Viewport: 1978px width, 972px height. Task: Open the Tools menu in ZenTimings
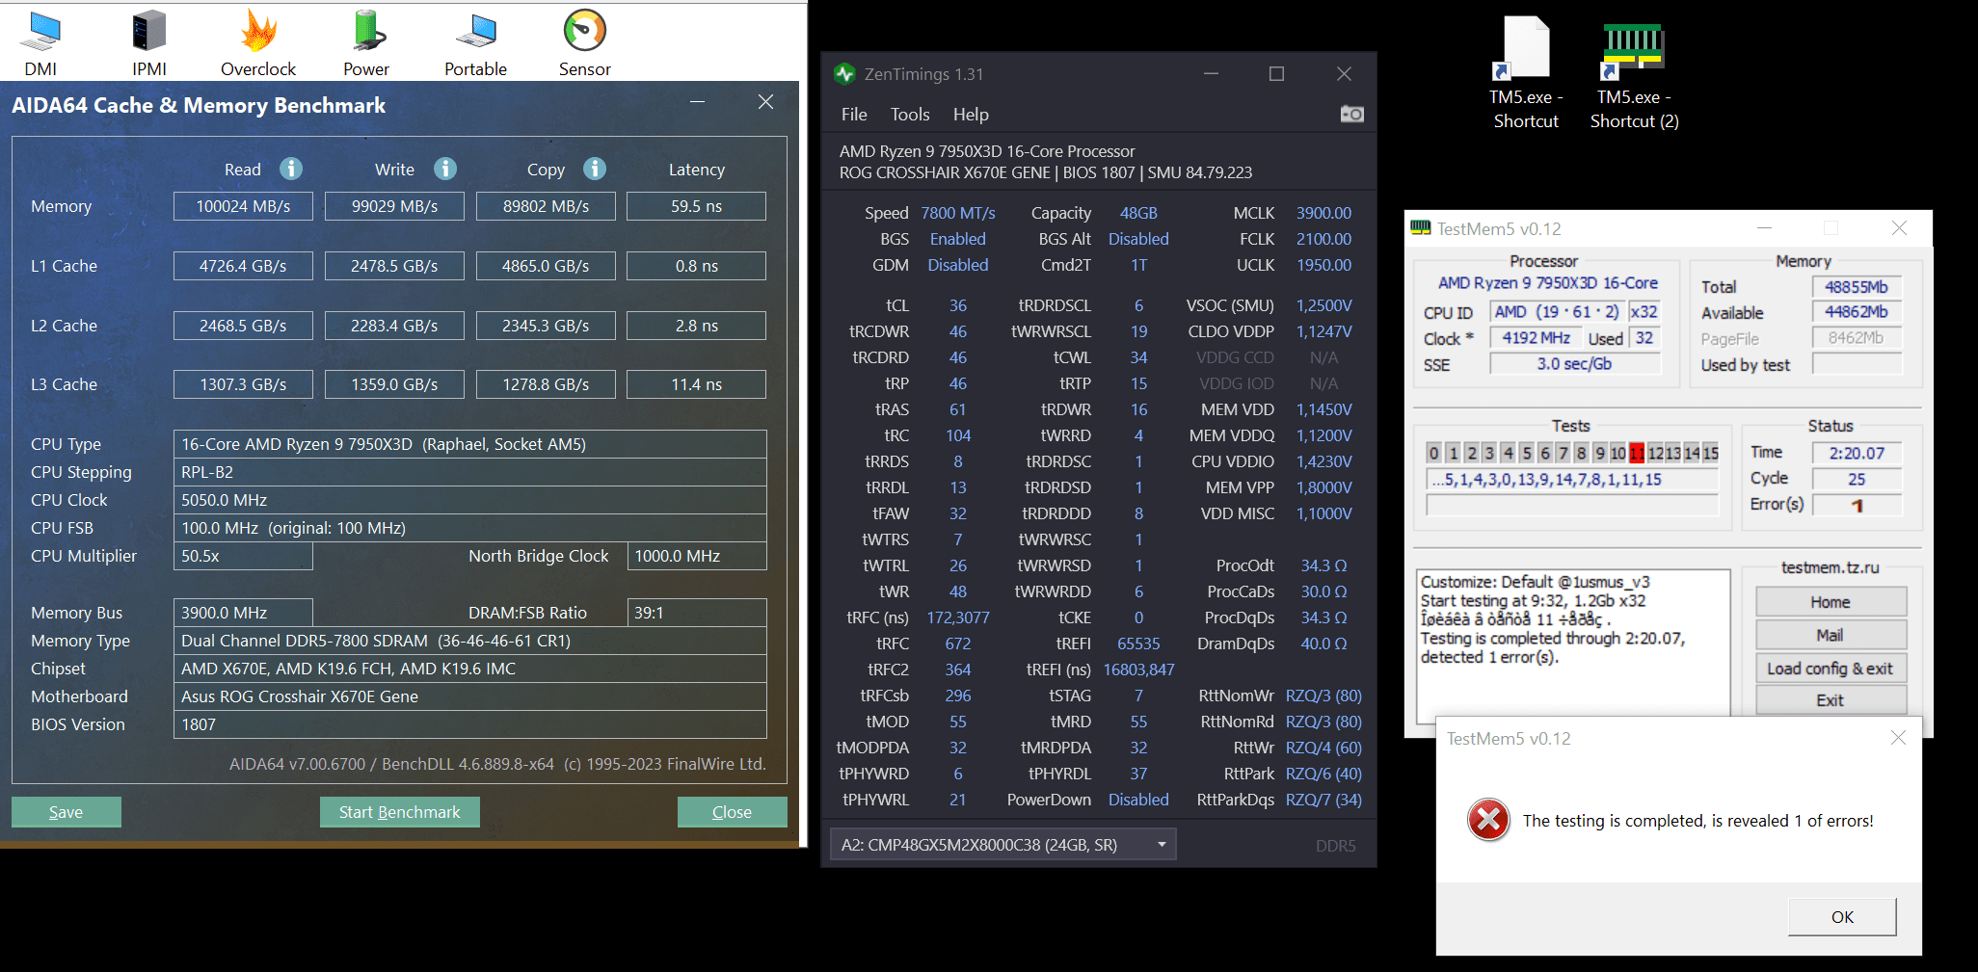click(910, 114)
